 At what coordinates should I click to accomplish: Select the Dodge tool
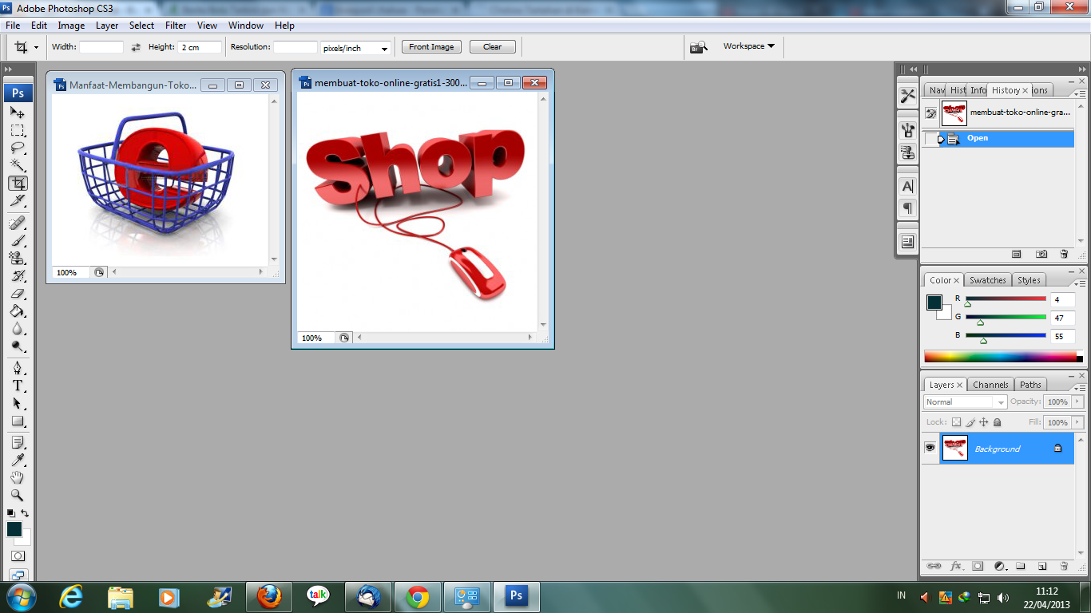[x=17, y=346]
